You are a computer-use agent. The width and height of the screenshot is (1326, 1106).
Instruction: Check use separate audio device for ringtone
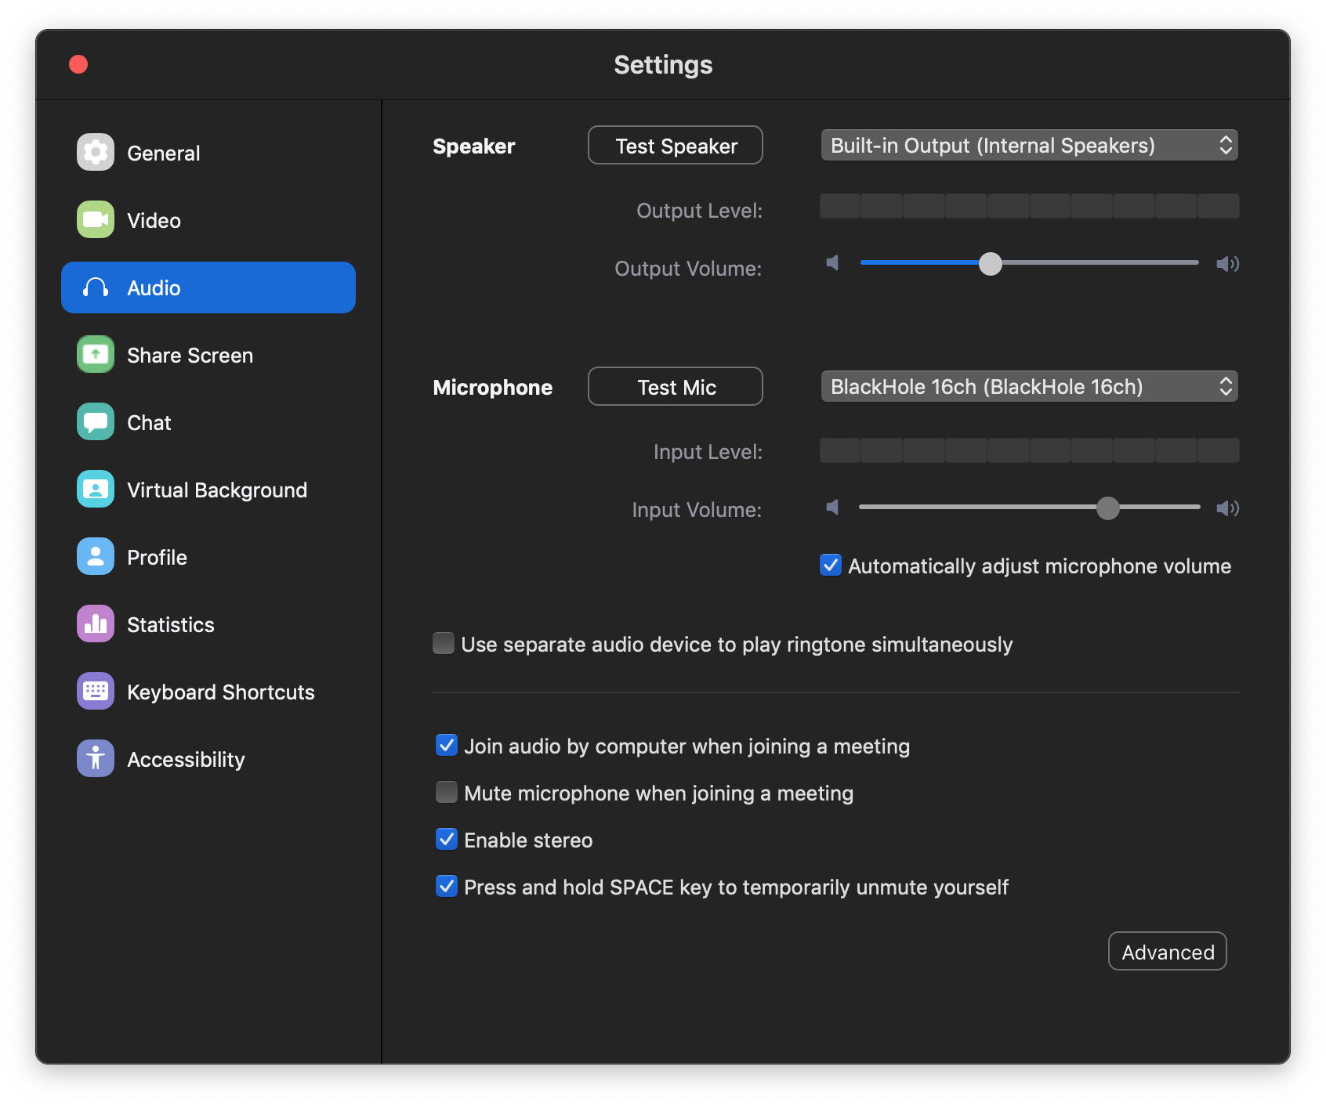tap(444, 643)
